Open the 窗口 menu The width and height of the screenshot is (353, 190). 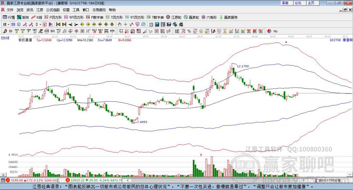86,10
